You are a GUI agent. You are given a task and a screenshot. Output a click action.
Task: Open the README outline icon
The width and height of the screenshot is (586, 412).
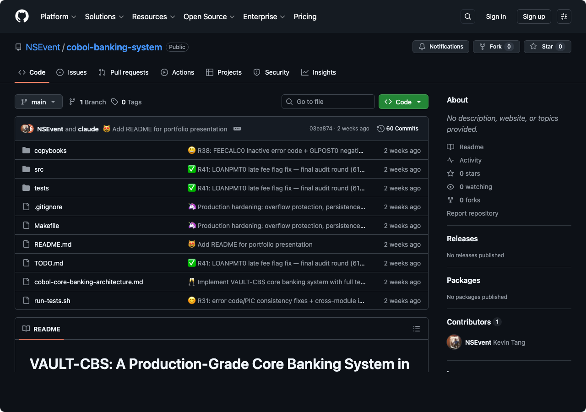pyautogui.click(x=417, y=329)
